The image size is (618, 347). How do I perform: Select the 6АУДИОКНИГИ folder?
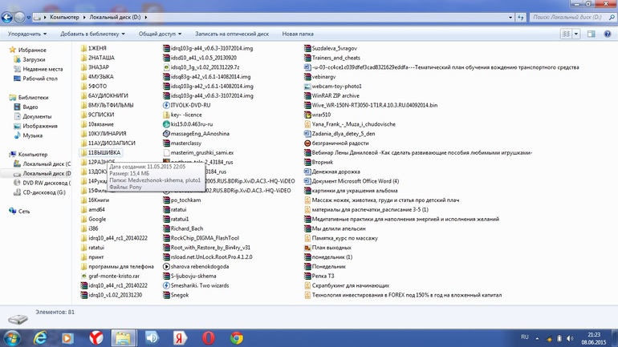pos(104,95)
